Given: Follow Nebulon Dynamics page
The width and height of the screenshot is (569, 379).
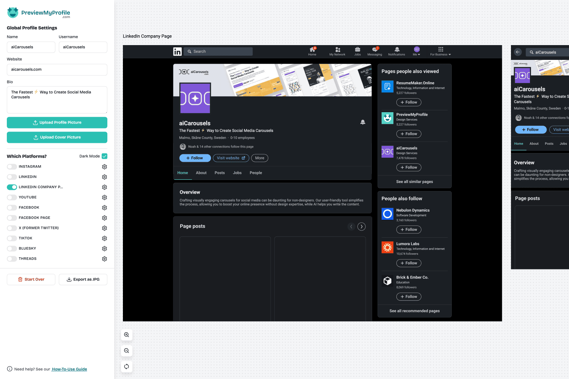Looking at the screenshot, I should (x=409, y=230).
